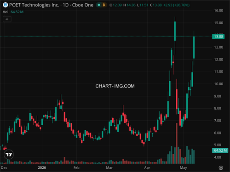Click the 7.00 price axis label
230x172 pixels.
pos(218,121)
